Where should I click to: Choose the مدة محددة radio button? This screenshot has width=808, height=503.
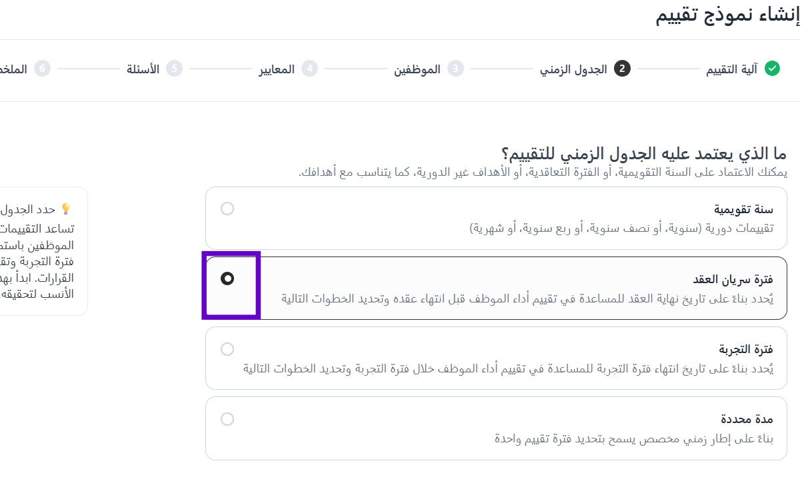[x=227, y=419]
